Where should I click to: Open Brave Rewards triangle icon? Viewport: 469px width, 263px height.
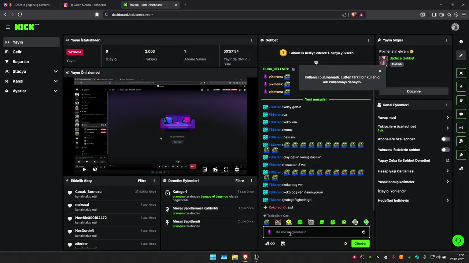pos(361,15)
